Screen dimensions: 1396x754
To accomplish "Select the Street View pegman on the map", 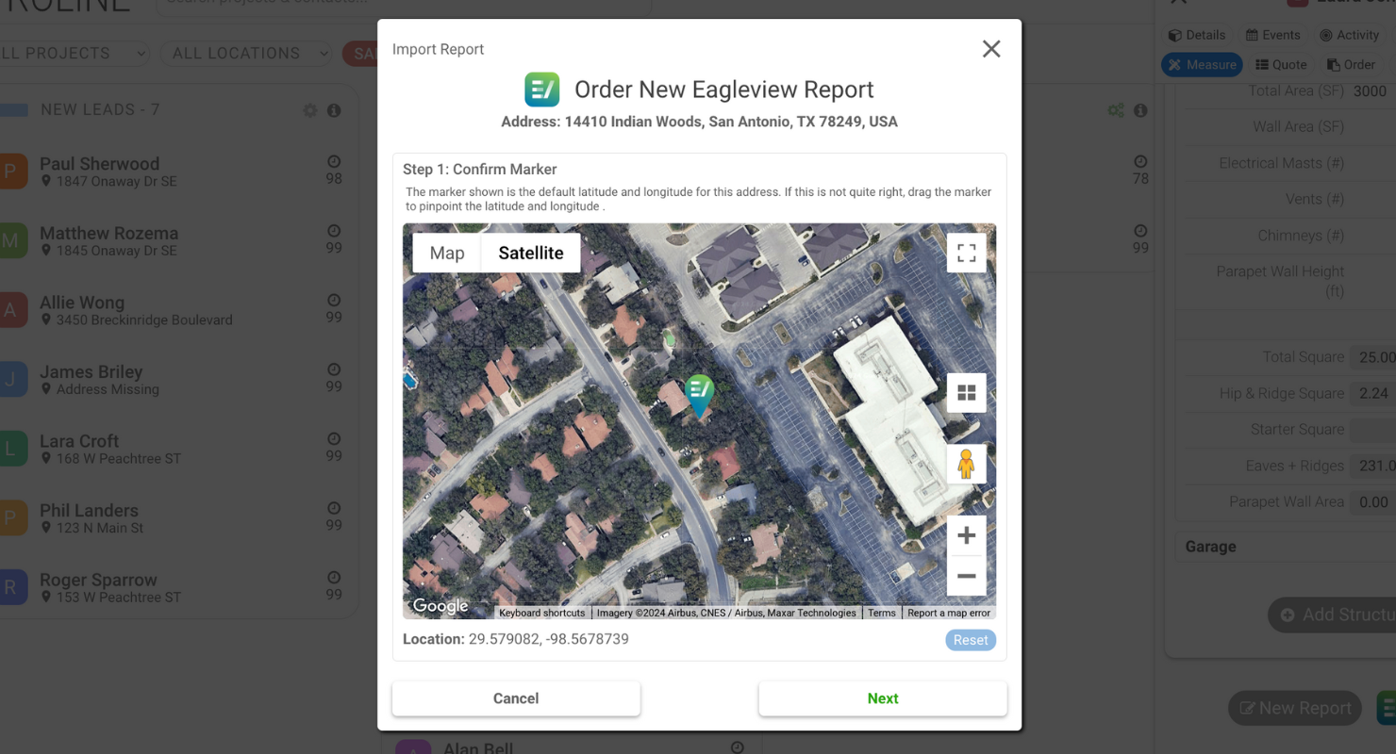I will click(966, 463).
